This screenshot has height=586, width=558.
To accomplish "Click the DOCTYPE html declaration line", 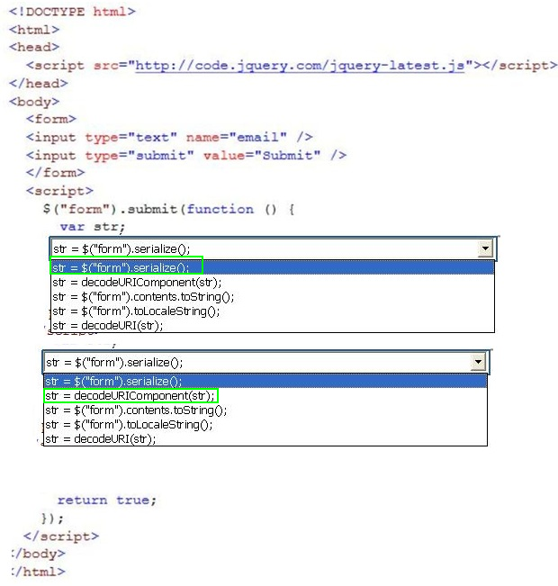I will (x=73, y=12).
